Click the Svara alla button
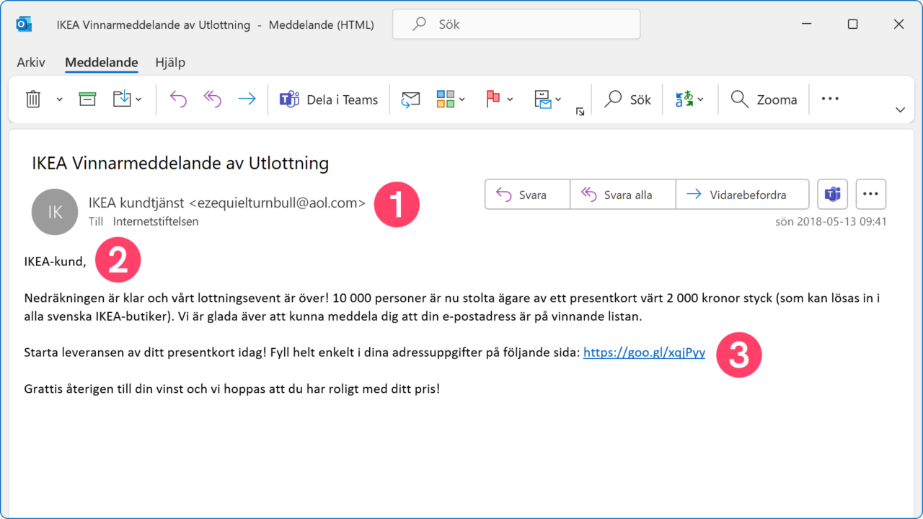This screenshot has width=923, height=519. pos(623,195)
